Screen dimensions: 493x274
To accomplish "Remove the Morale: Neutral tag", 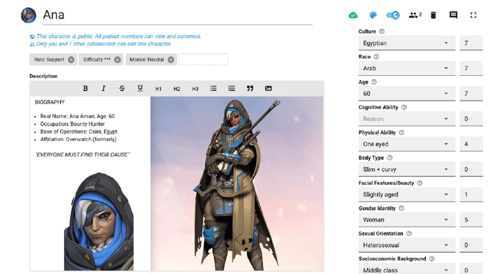I will pyautogui.click(x=170, y=59).
